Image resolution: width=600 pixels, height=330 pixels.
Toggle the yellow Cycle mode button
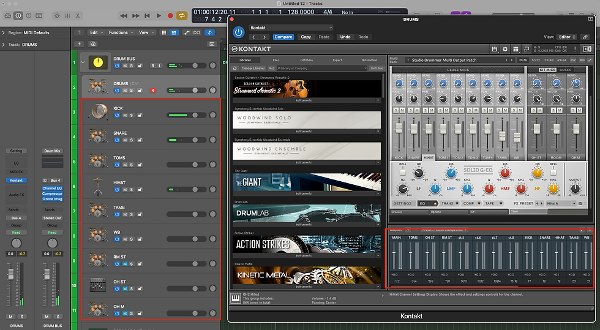182,16
